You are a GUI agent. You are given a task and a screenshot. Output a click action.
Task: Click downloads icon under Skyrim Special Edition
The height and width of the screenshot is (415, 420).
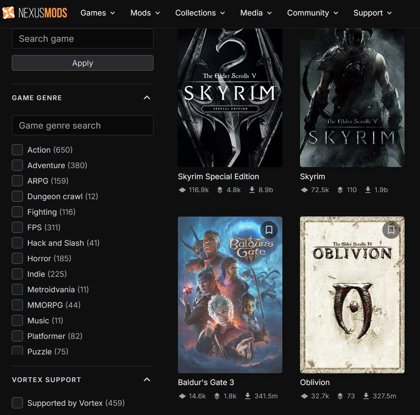point(252,190)
